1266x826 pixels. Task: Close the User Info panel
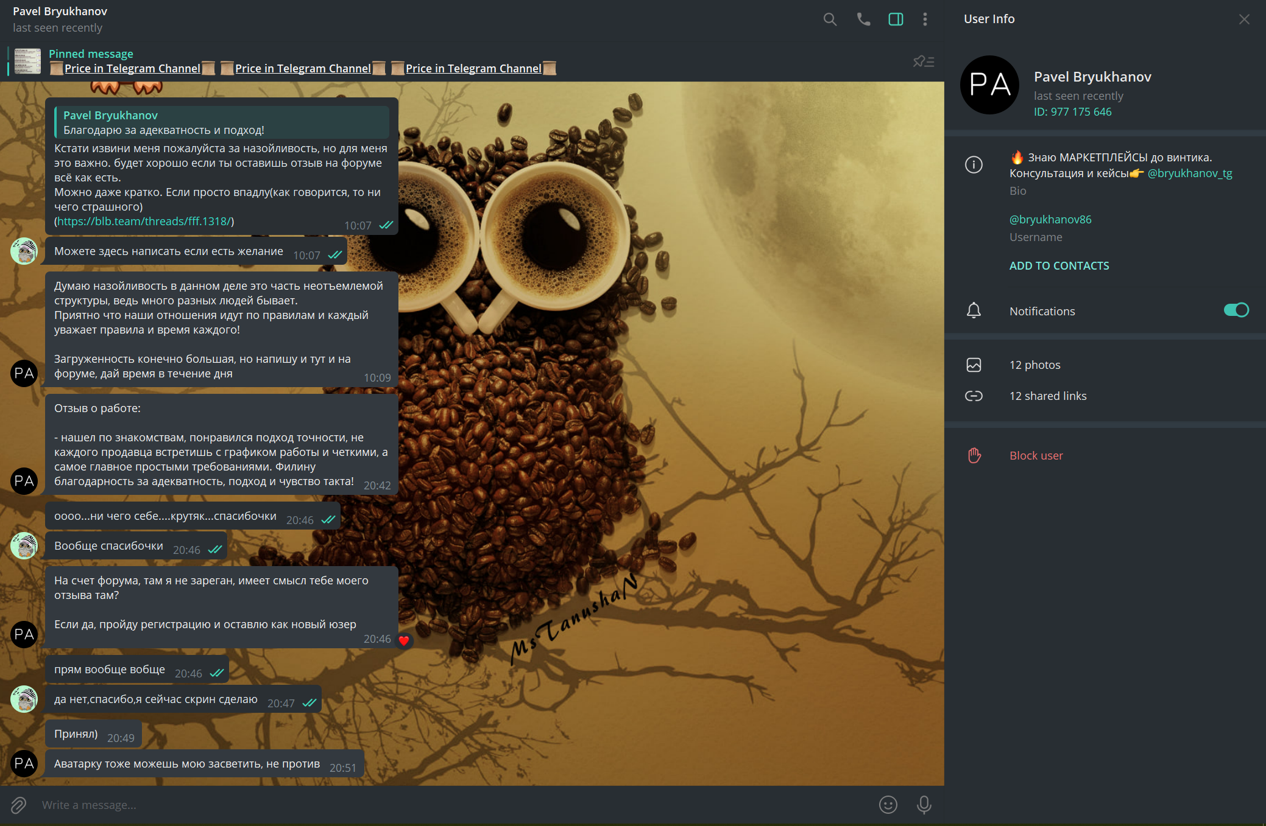[x=1244, y=19]
